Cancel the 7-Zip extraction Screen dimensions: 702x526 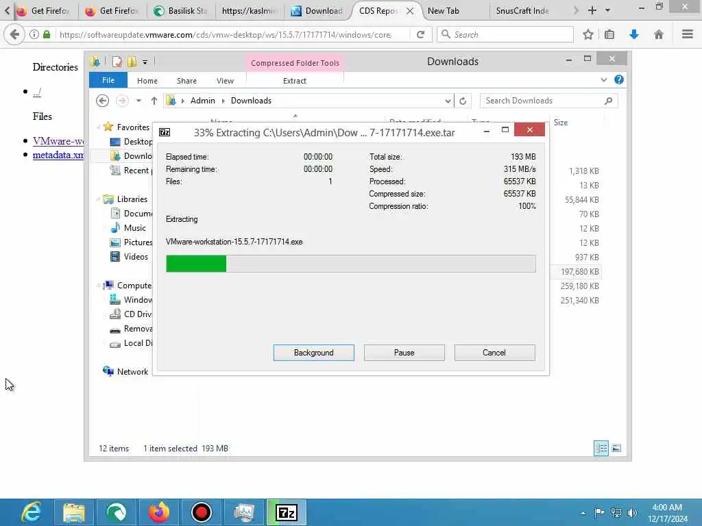494,353
